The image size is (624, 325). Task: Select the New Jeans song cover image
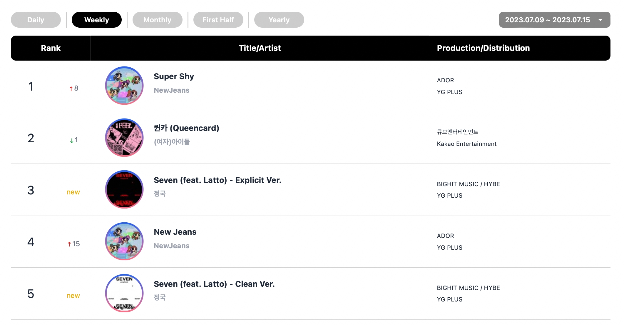(x=124, y=241)
